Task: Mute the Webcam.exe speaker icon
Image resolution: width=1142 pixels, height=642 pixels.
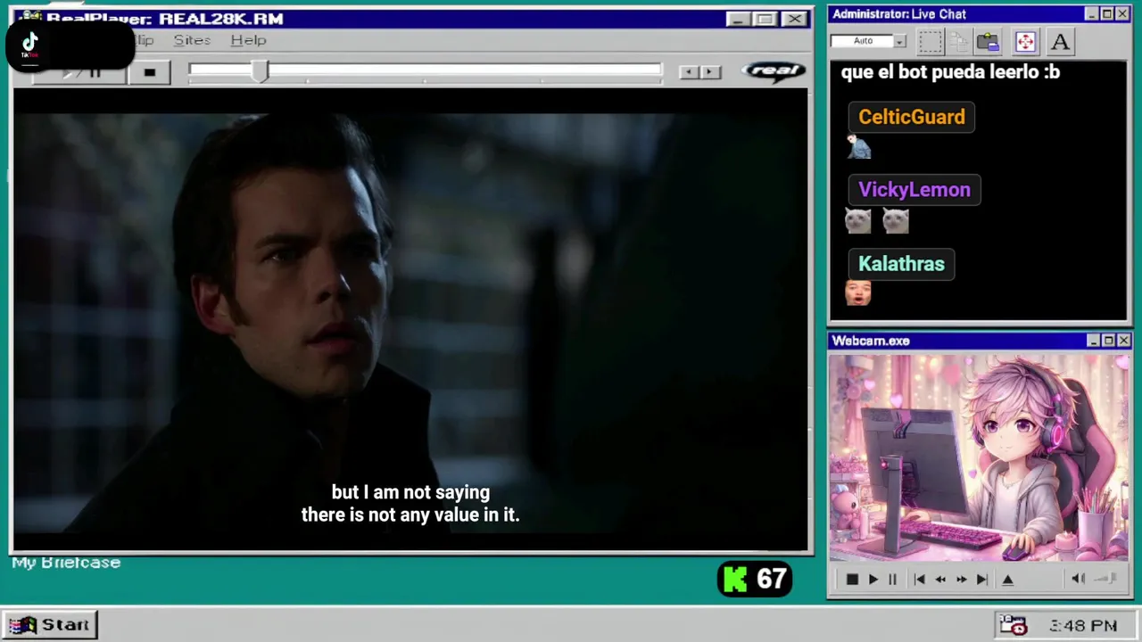Action: (1078, 579)
